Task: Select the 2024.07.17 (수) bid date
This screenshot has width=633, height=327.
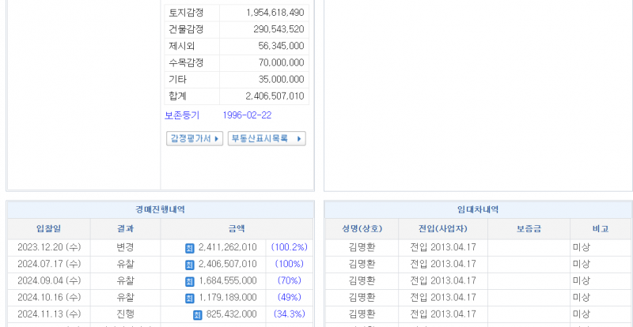Action: 49,264
